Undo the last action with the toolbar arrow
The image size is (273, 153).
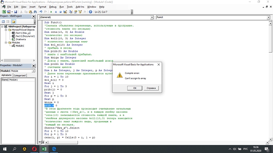pos(41,12)
